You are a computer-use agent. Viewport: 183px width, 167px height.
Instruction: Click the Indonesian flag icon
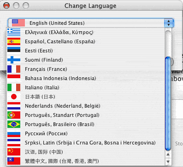(x=14, y=78)
